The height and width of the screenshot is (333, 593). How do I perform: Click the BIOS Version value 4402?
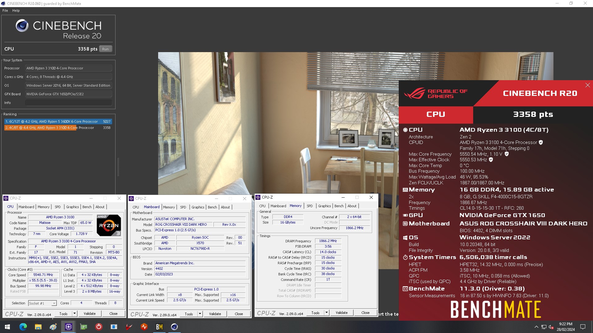[x=200, y=269]
